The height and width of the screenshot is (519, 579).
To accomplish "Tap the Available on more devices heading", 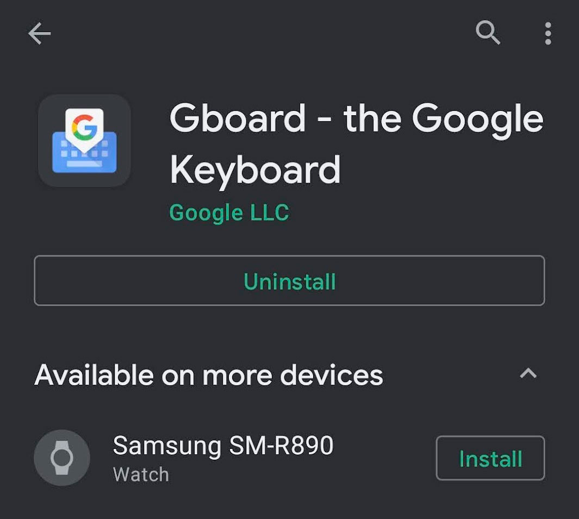I will tap(209, 375).
